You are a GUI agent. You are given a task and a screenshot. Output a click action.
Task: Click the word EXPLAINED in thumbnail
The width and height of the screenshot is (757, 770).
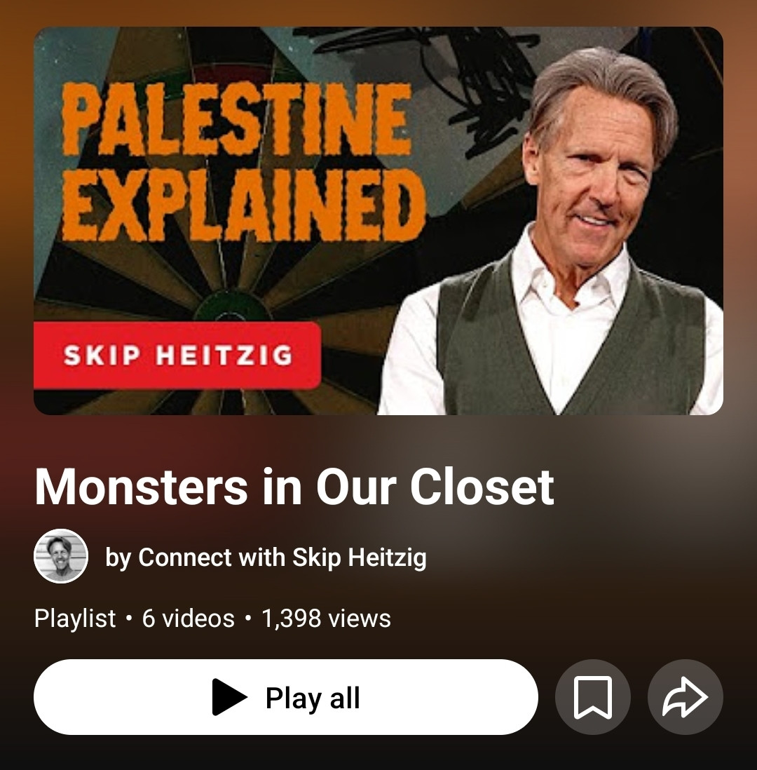(x=244, y=205)
